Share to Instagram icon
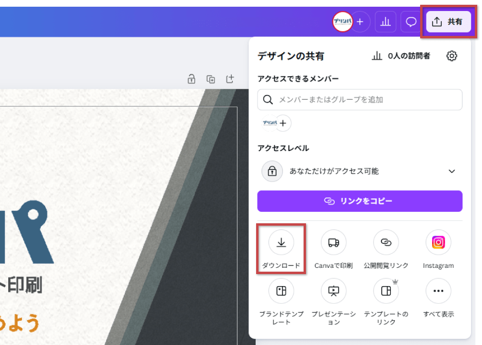Viewport: 482px width, 345px height. click(x=438, y=243)
